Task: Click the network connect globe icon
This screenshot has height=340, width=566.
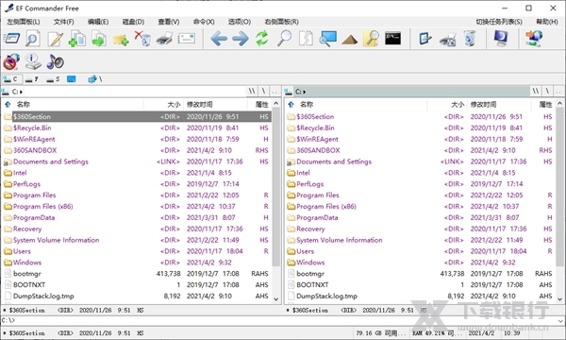Action: pos(534,39)
